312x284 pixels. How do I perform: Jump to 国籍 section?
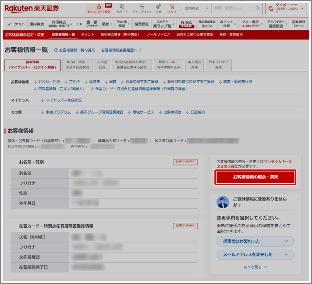click(x=111, y=82)
